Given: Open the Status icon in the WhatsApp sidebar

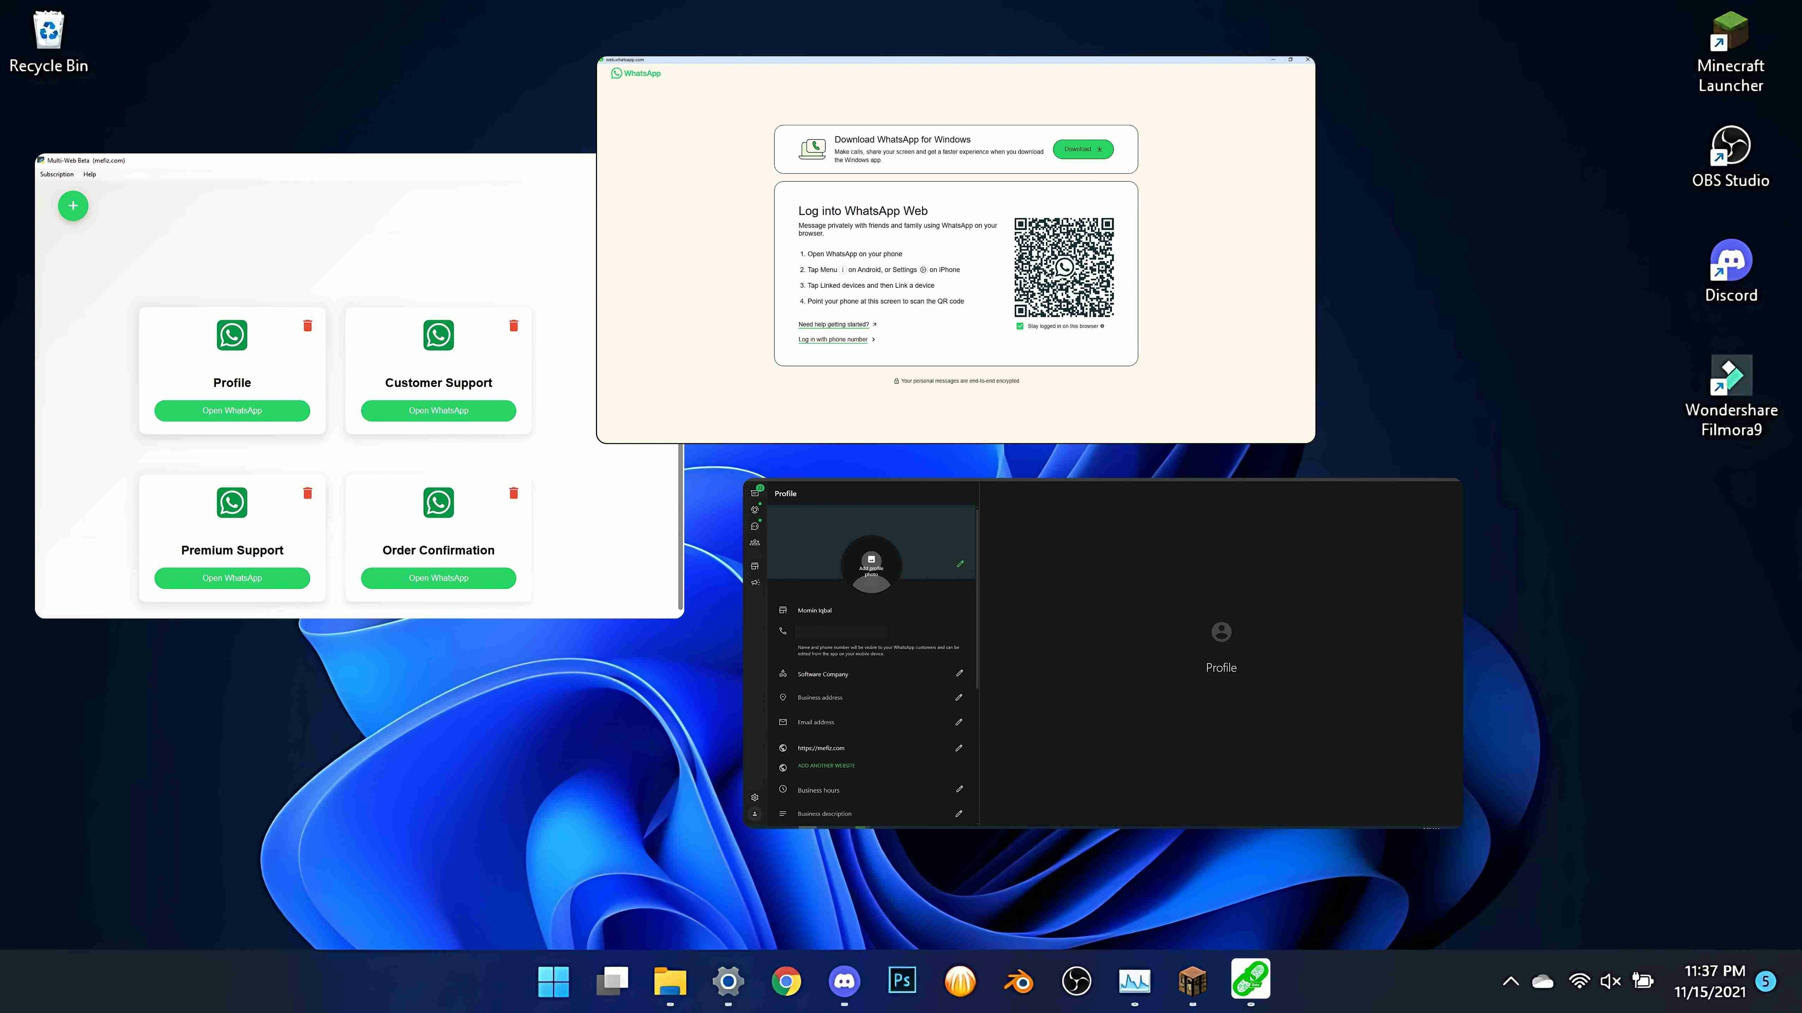Looking at the screenshot, I should pos(755,510).
